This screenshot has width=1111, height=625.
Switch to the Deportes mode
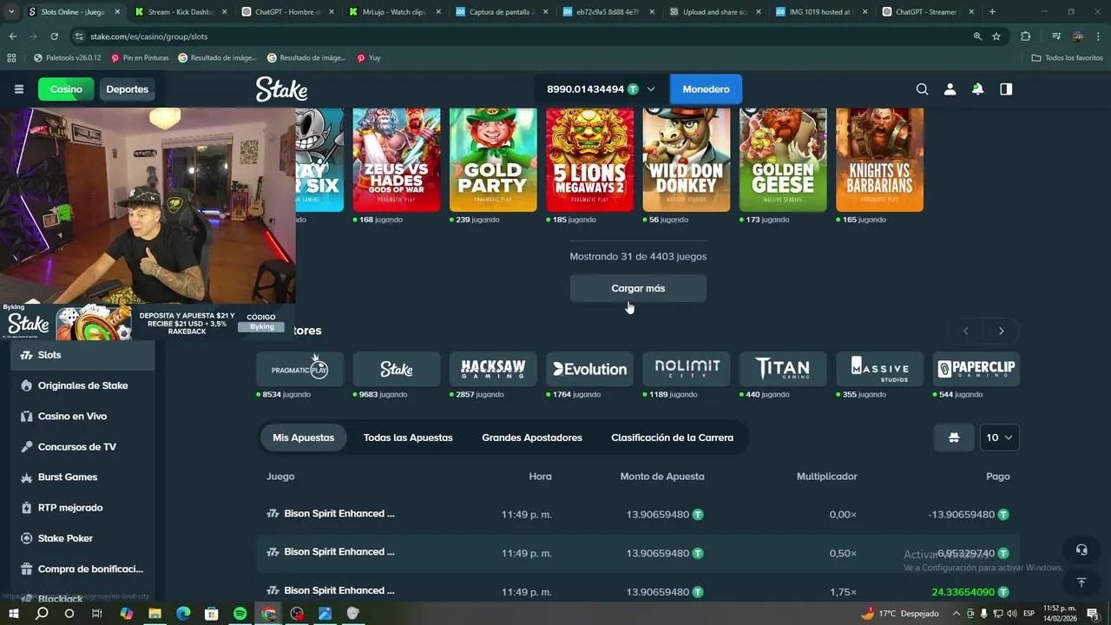coord(127,89)
